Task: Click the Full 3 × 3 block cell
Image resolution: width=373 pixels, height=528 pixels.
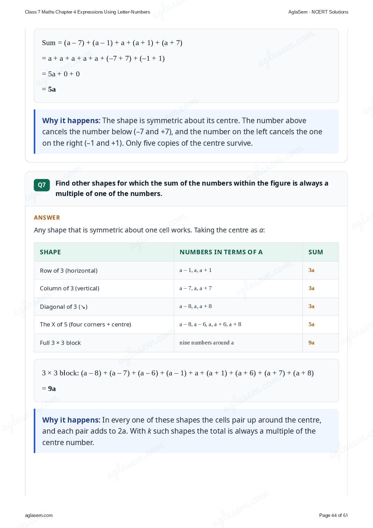Action: [60, 343]
